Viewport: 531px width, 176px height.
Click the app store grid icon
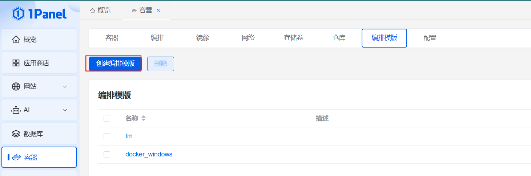click(x=16, y=63)
